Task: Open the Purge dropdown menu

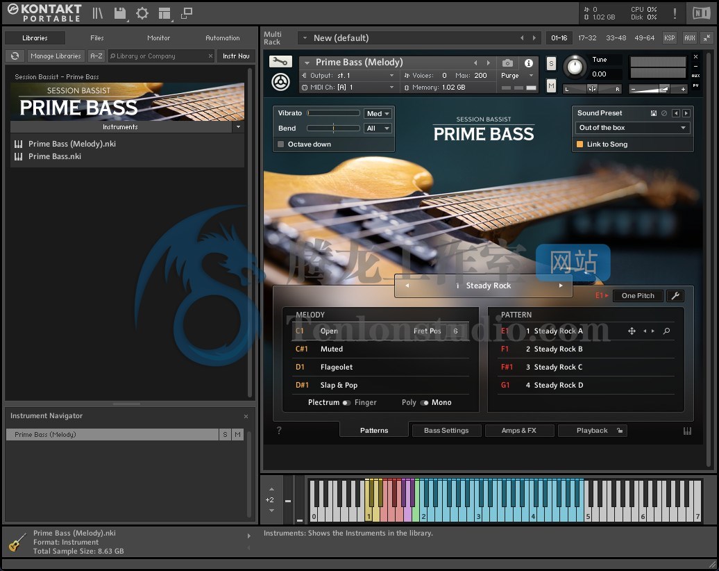Action: click(x=517, y=75)
